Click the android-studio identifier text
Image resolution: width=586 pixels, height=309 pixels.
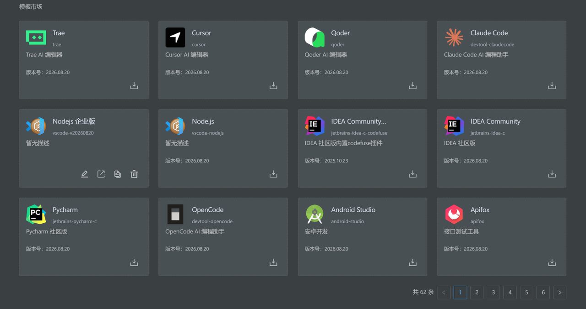click(347, 221)
